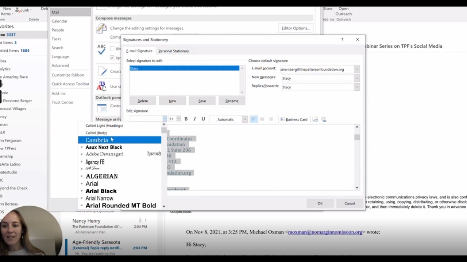The width and height of the screenshot is (467, 262).
Task: Open Trust Center options
Action: point(70,102)
